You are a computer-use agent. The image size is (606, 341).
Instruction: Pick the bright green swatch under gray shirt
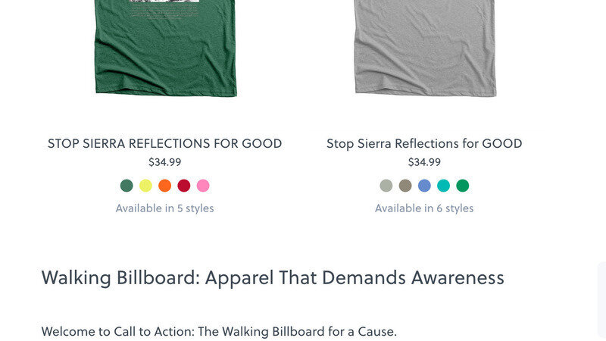point(463,186)
